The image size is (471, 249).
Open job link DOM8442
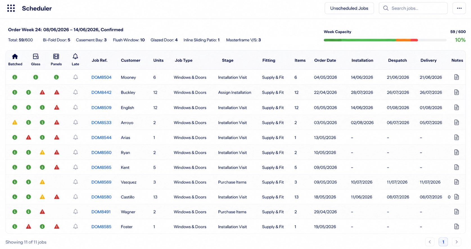click(101, 92)
